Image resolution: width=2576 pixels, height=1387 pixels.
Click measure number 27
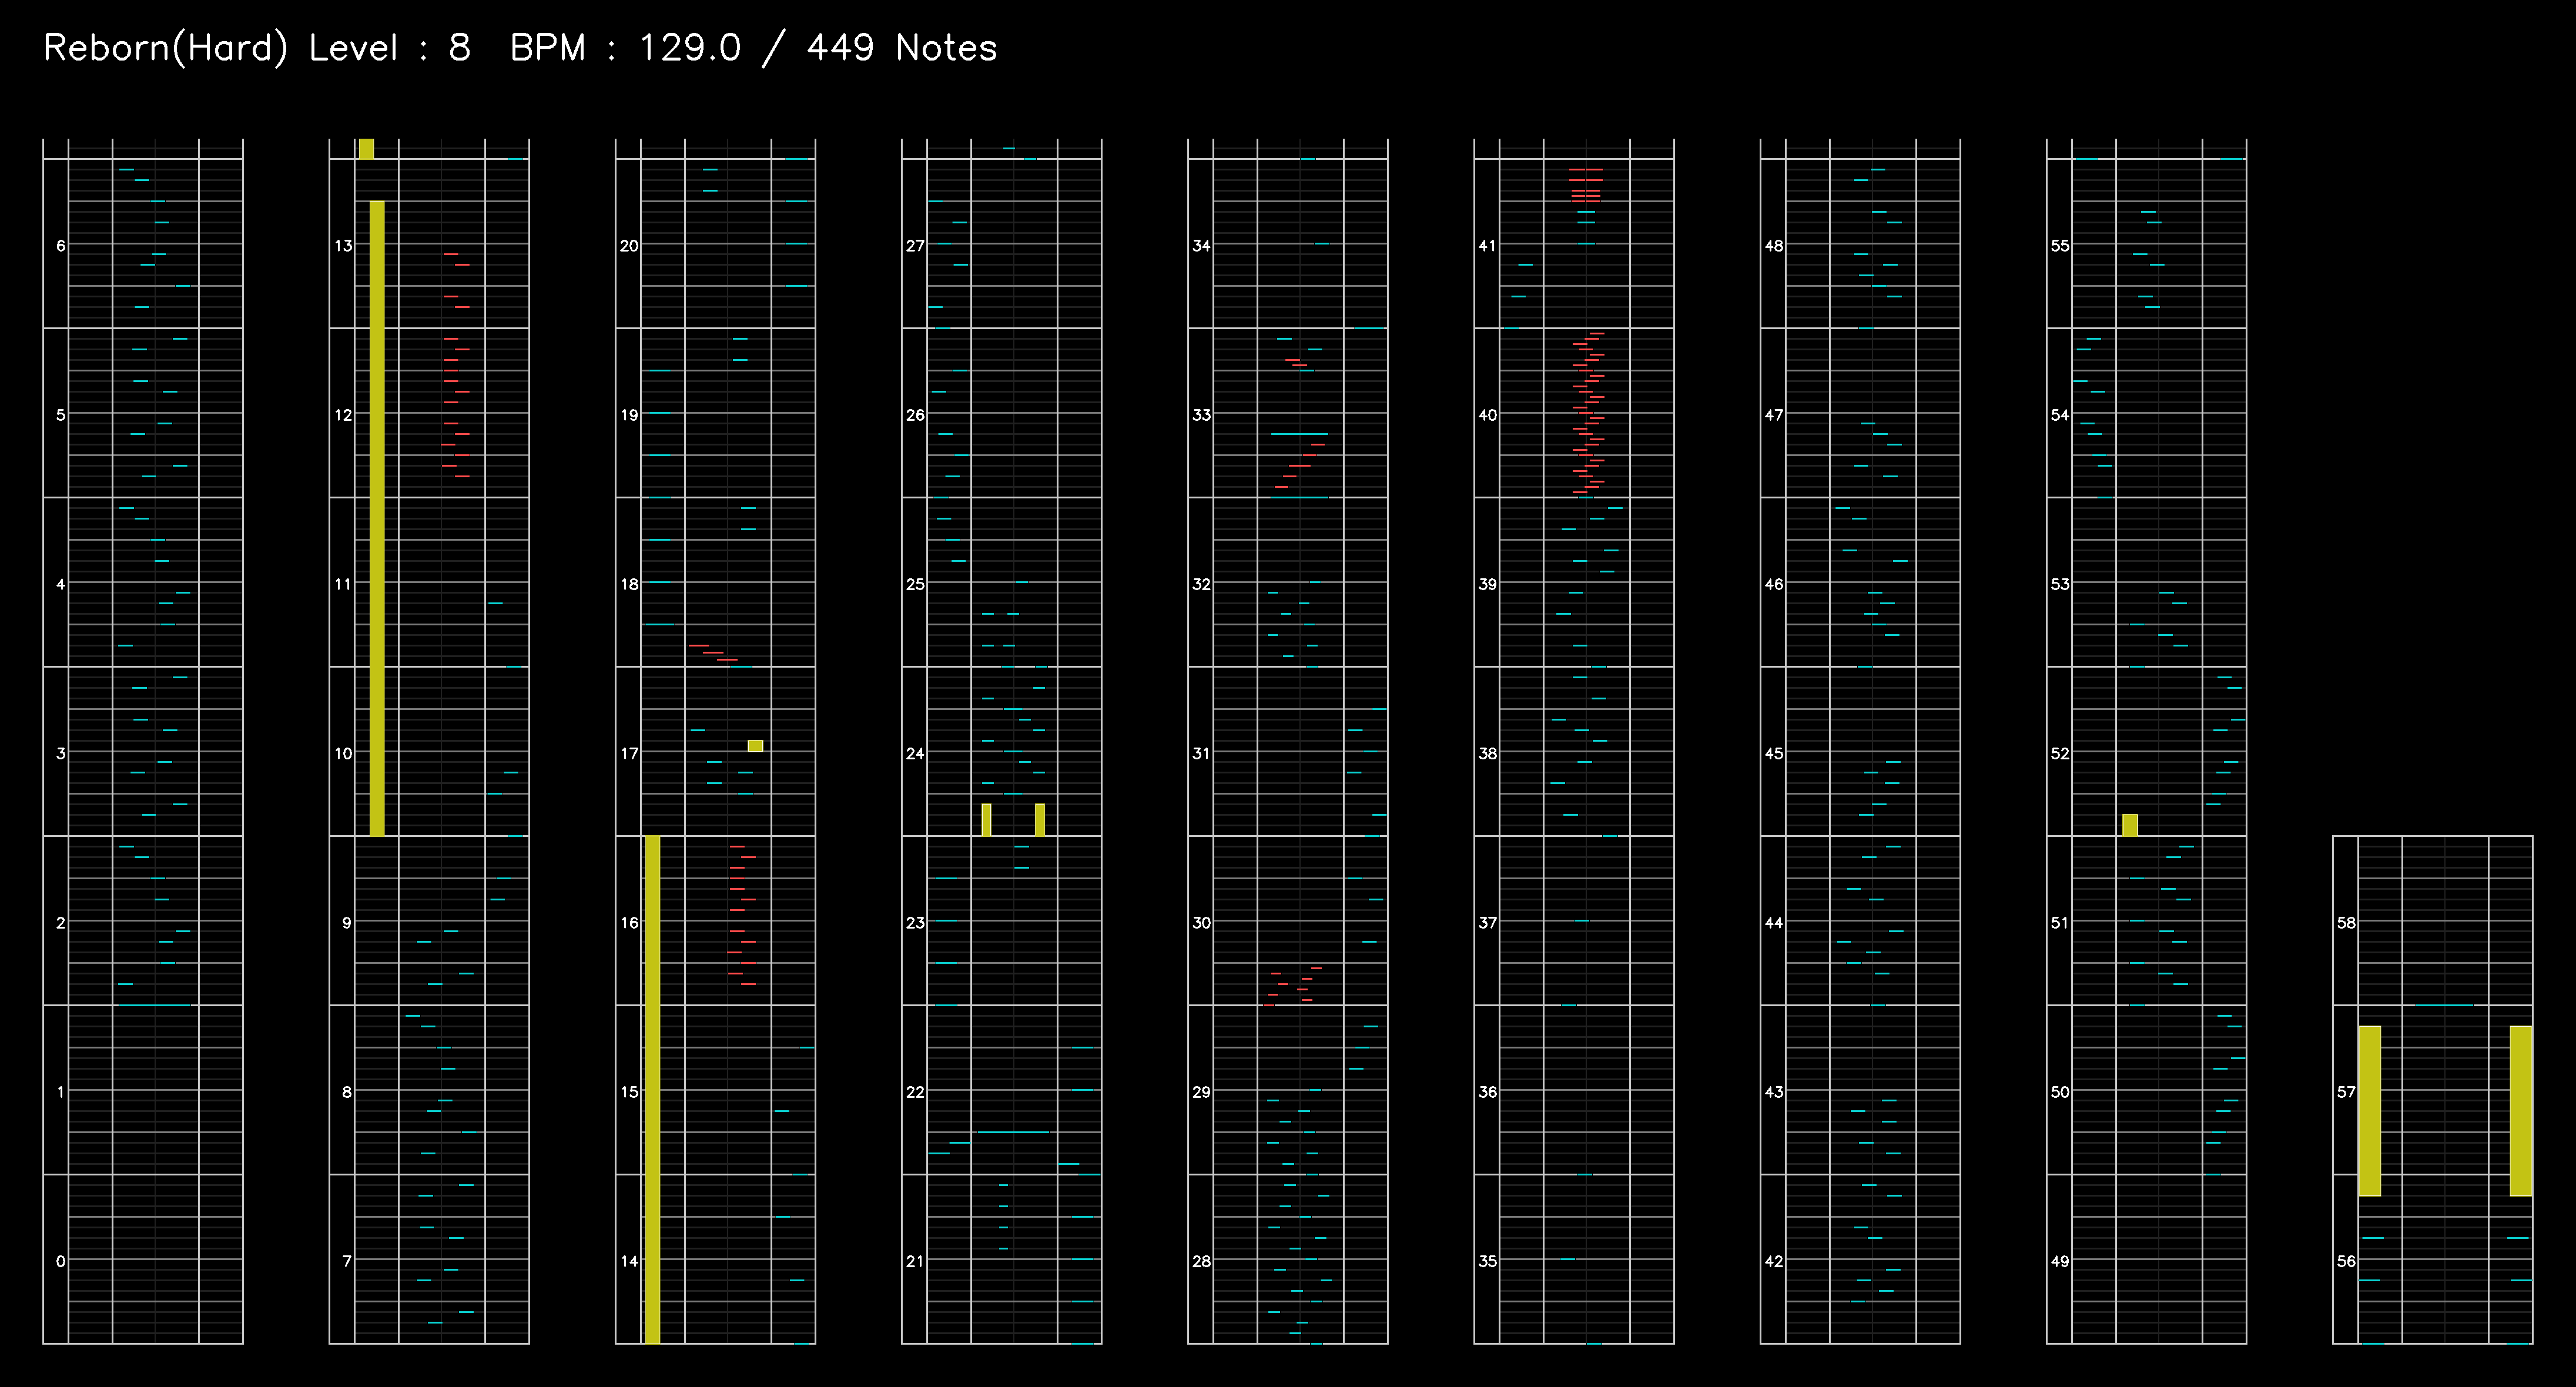(915, 245)
